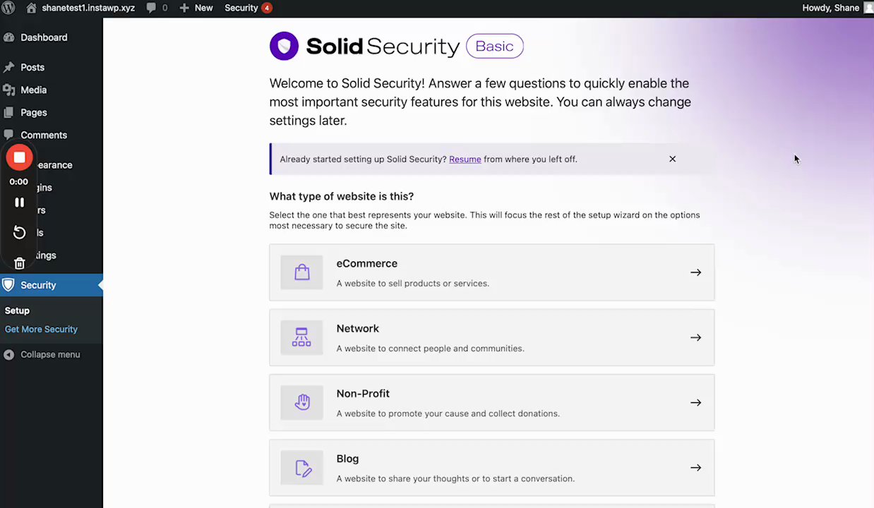The image size is (874, 508).
Task: Restart the recording with the undo icon
Action: (x=20, y=233)
